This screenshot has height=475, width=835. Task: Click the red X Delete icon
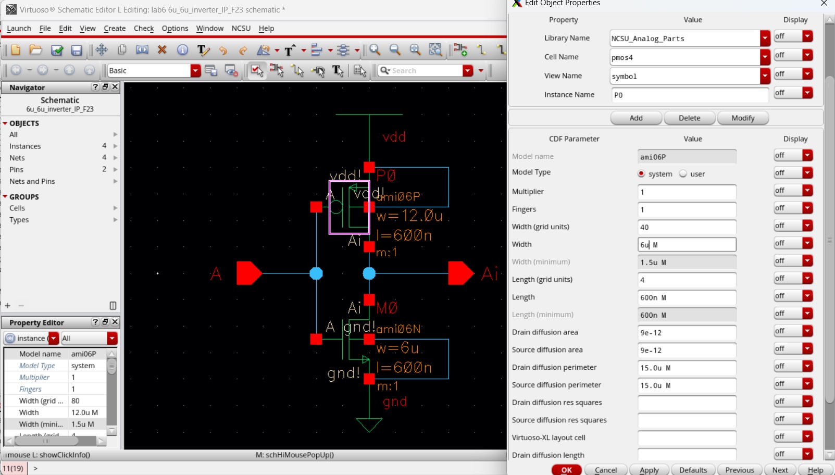pyautogui.click(x=162, y=49)
